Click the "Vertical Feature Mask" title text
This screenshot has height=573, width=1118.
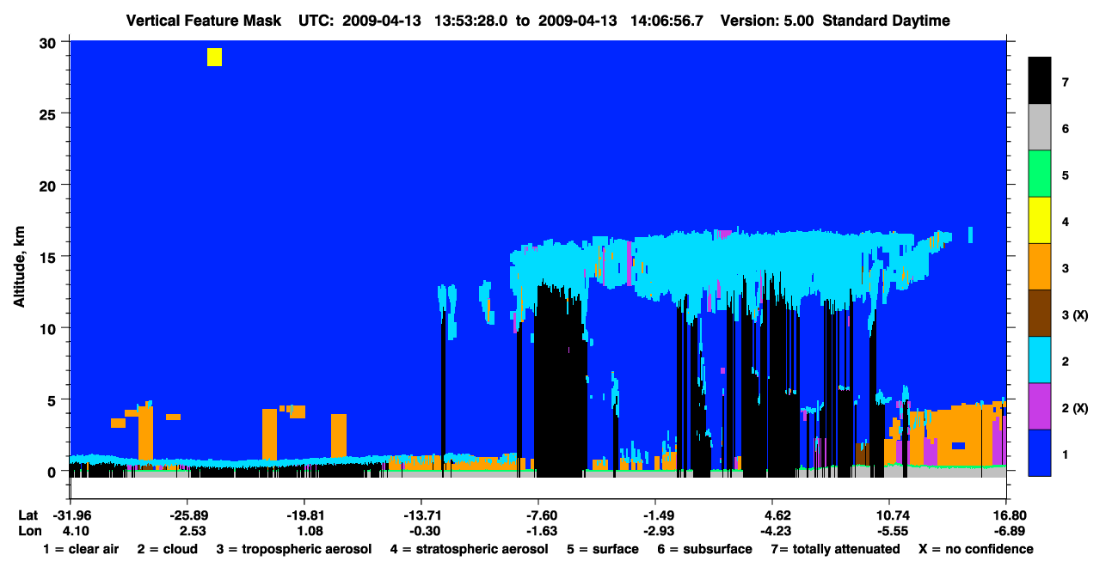click(x=203, y=21)
